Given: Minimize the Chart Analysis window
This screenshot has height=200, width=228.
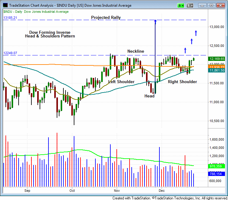Looking at the screenshot, I should (x=202, y=5).
